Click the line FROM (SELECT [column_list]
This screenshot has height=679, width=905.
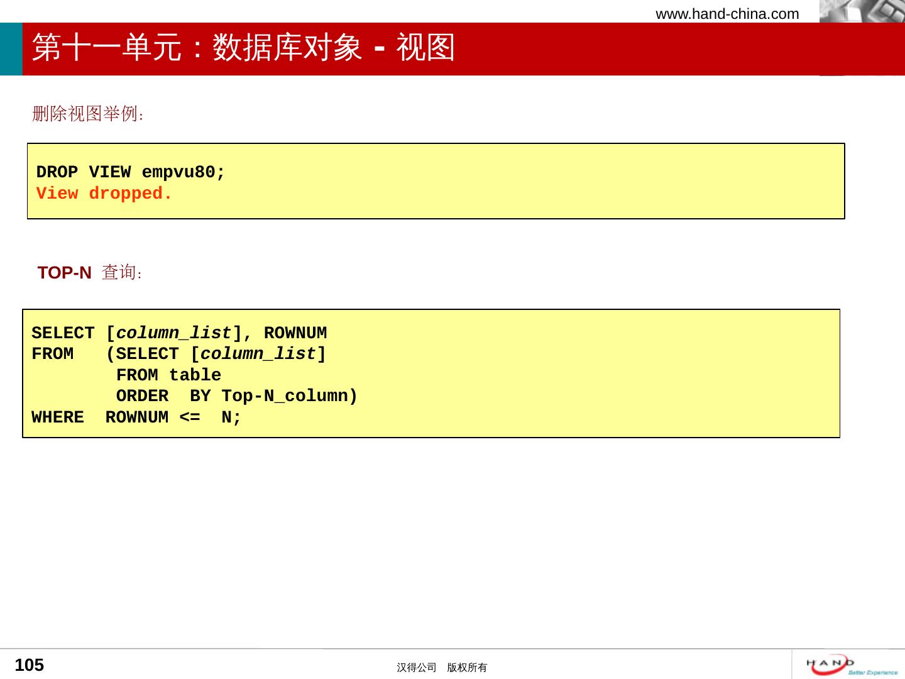(x=179, y=354)
